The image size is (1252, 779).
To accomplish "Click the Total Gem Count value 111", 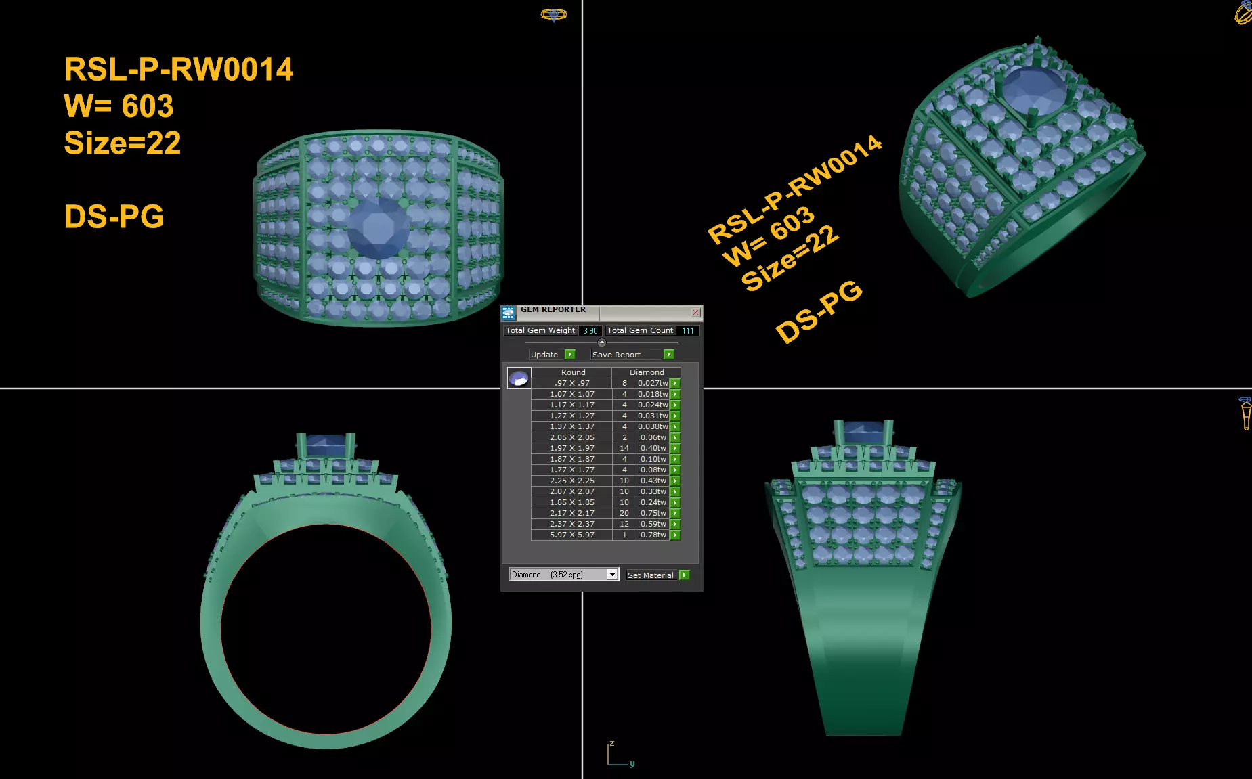I will pos(688,330).
